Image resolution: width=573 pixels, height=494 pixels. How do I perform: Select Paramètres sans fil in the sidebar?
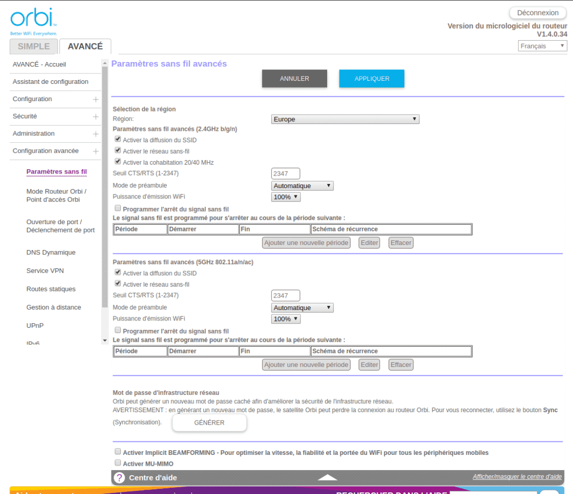(x=57, y=172)
